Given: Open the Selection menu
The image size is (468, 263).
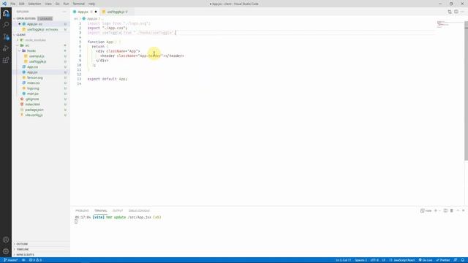Looking at the screenshot, I should tap(34, 4).
